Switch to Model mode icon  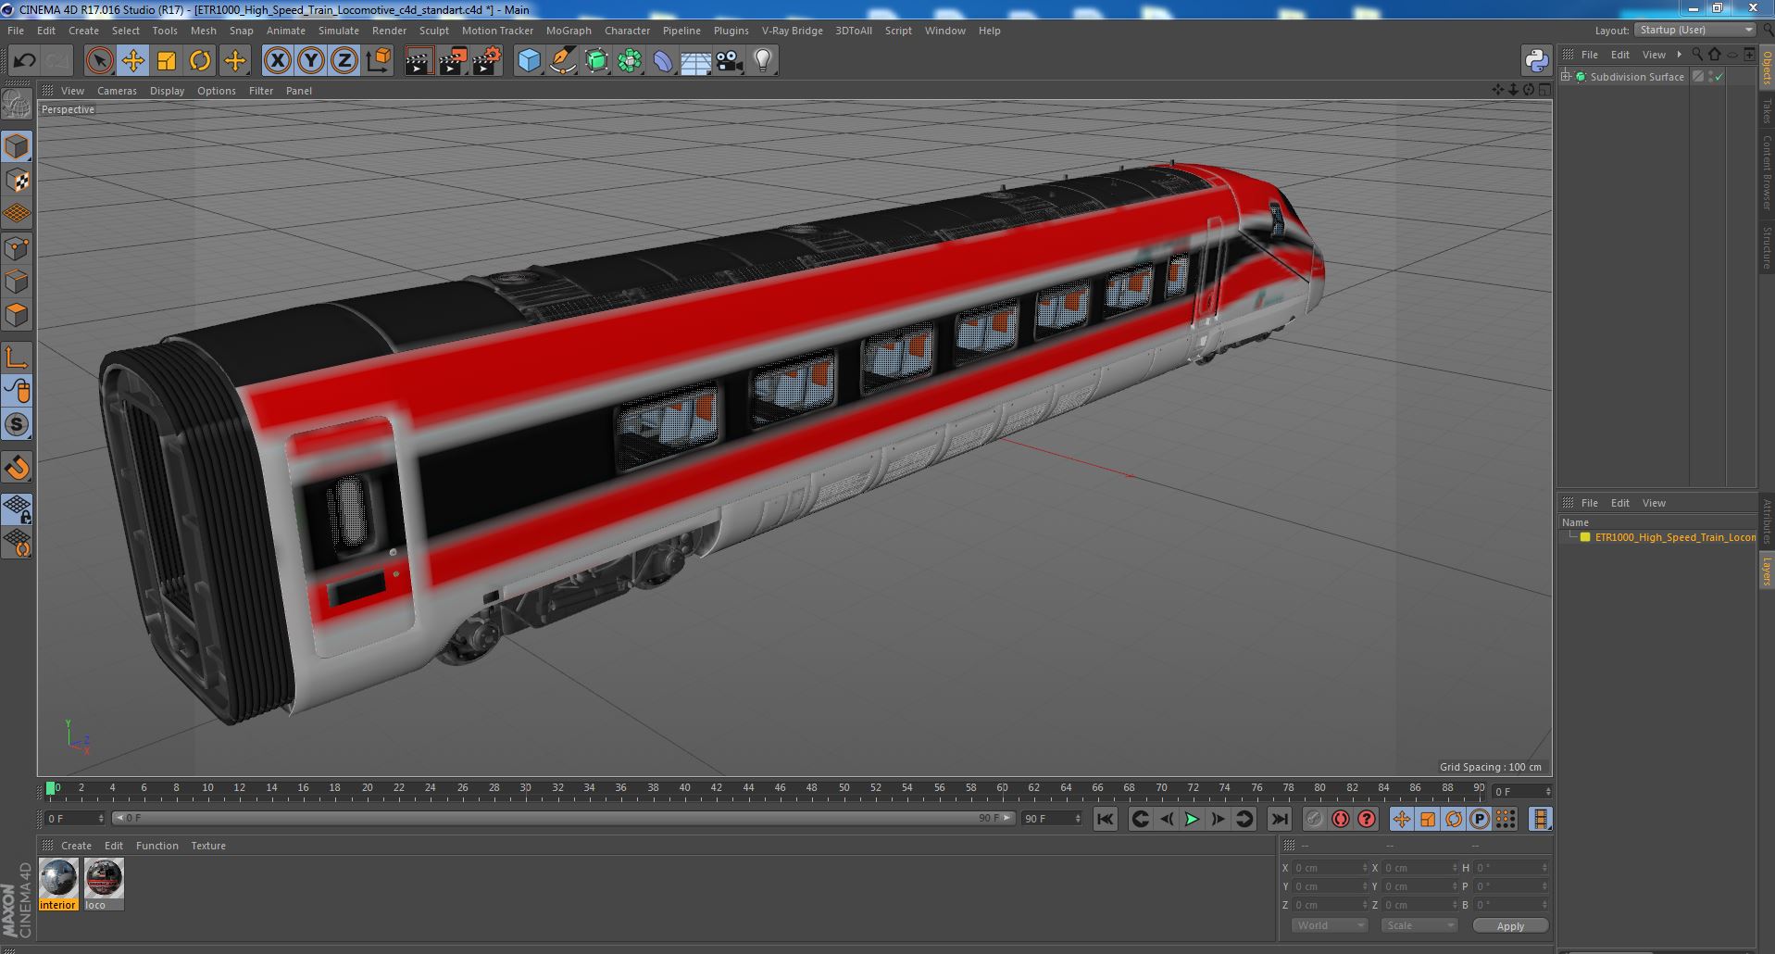17,146
